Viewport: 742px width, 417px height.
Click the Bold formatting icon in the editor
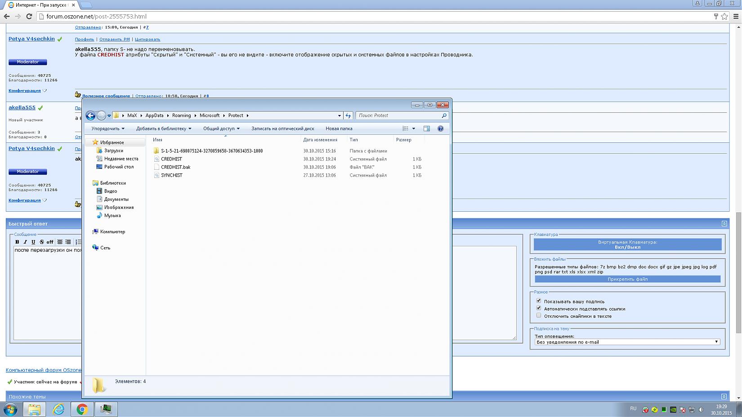[x=17, y=242]
